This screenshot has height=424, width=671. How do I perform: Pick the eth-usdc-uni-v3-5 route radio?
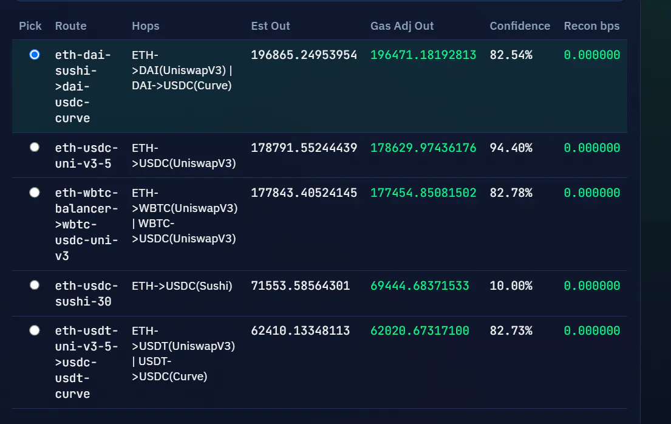click(x=35, y=148)
